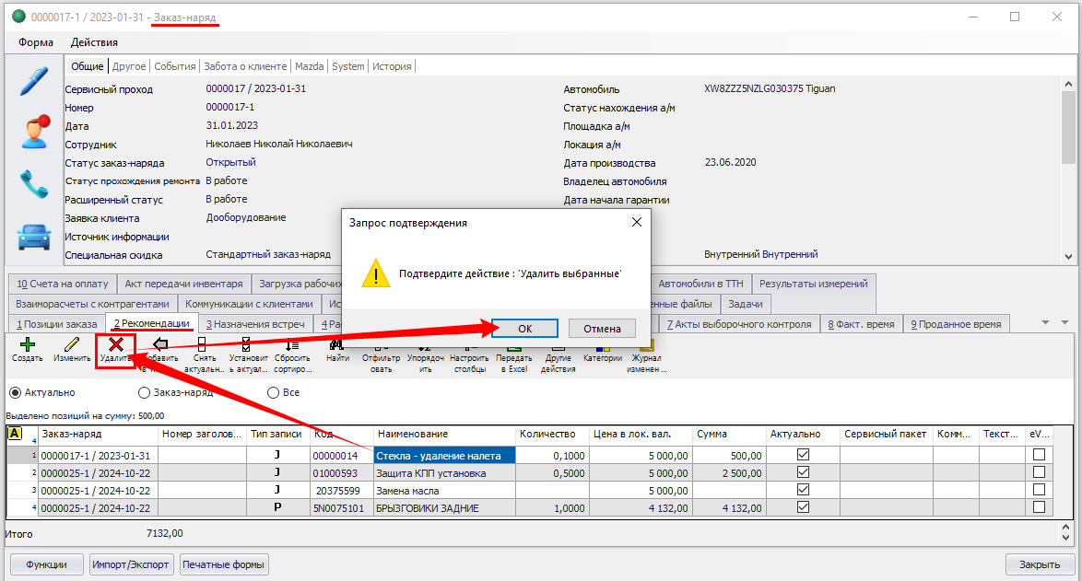1082x581 pixels.
Task: Click Передать в Excel toolbar icon
Action: click(x=514, y=345)
